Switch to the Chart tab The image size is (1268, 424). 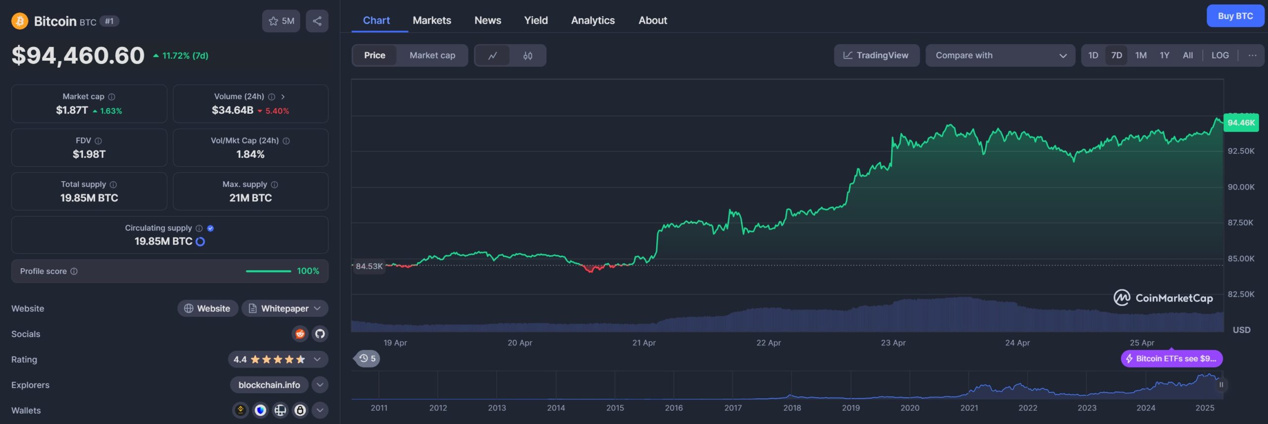tap(376, 20)
